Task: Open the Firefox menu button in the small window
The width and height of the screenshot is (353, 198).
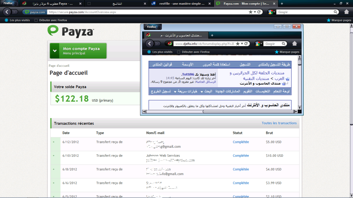Action: click(153, 27)
